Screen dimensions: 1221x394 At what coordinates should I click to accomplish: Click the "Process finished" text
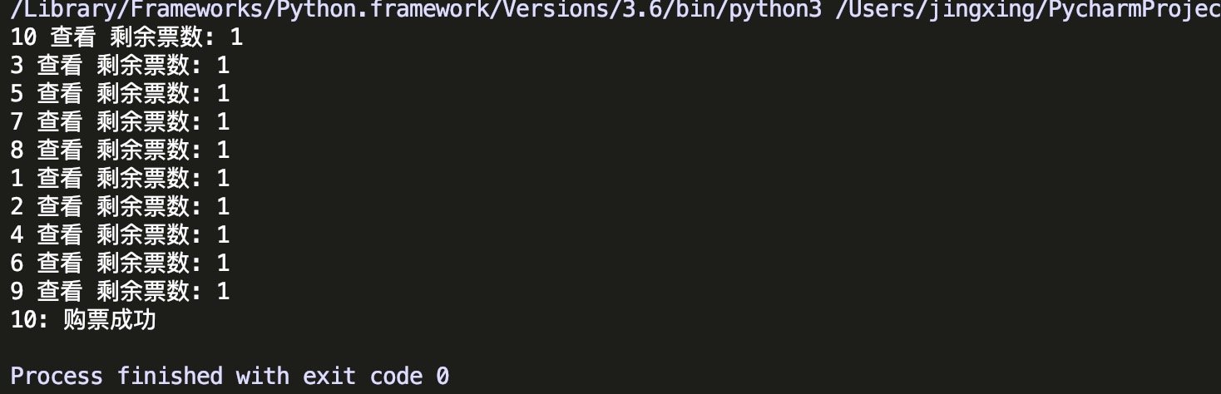116,377
